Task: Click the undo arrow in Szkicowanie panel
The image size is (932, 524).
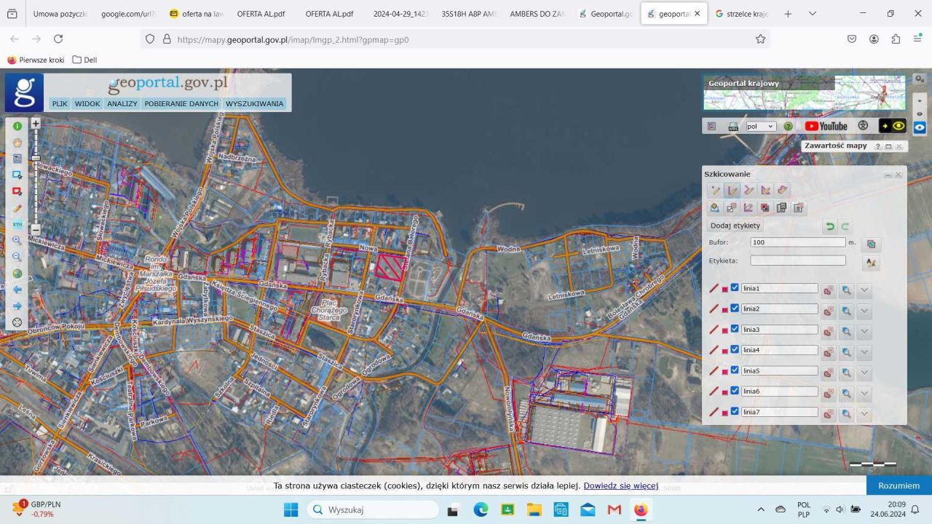Action: tap(830, 226)
